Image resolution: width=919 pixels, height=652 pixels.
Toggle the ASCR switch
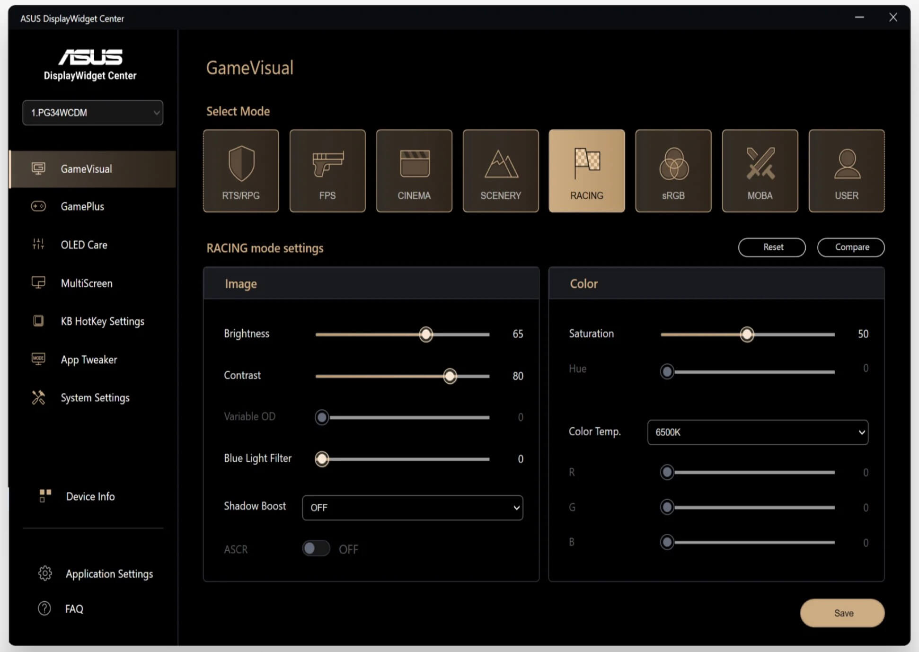coord(316,548)
